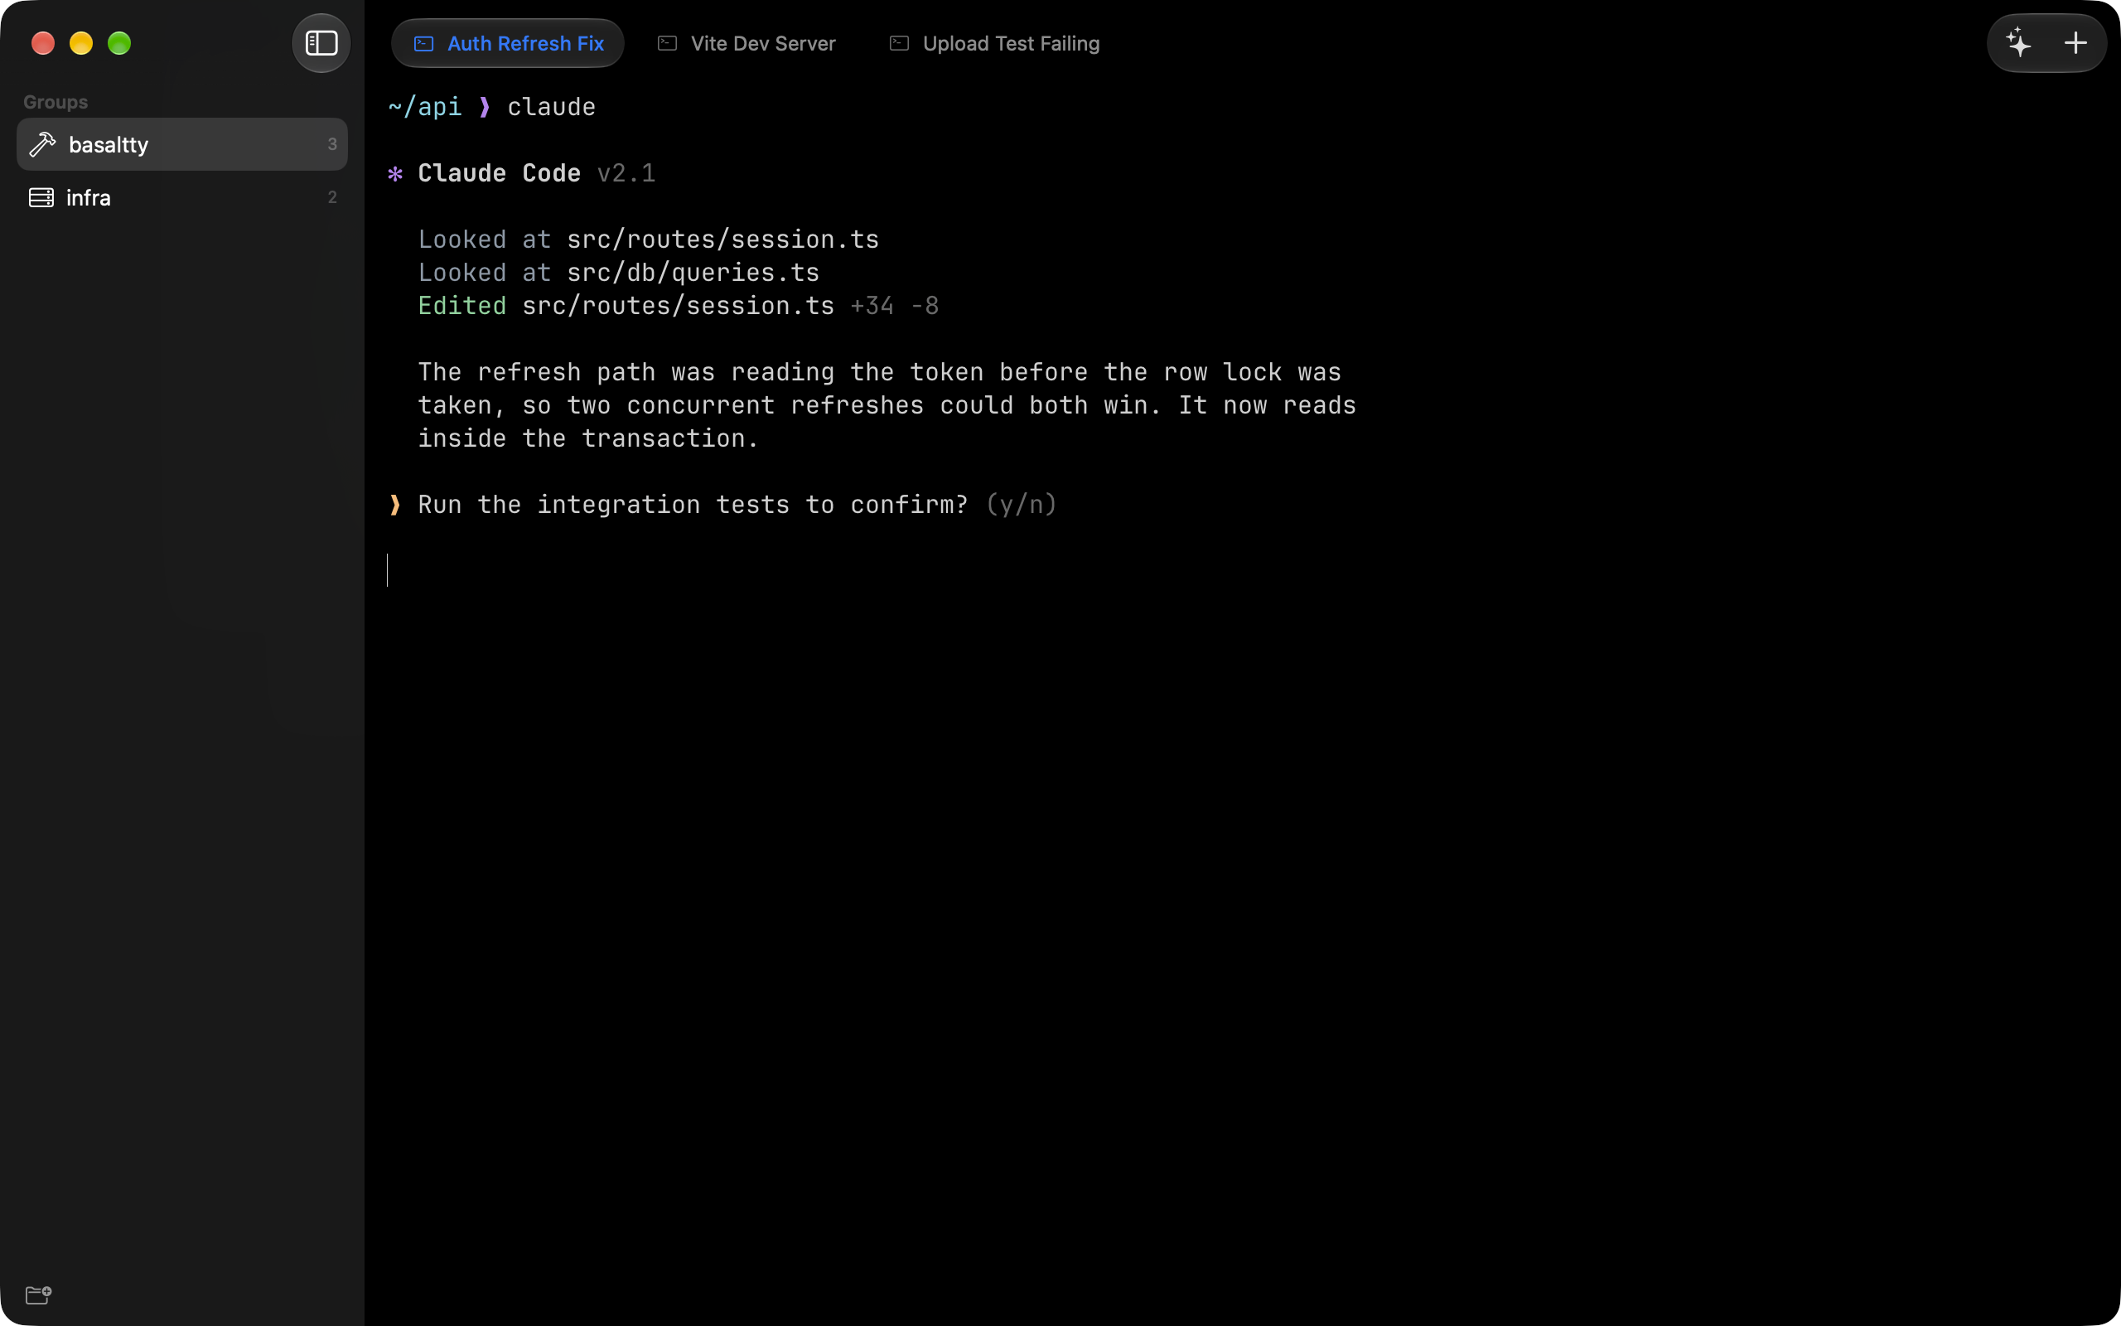Click the purple chevron after ~/api
Image resolution: width=2121 pixels, height=1326 pixels.
485,107
